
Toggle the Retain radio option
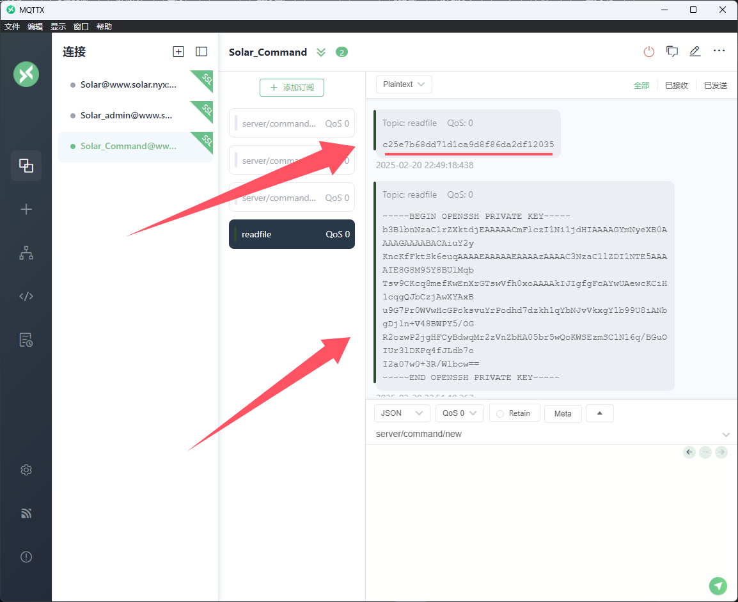(514, 413)
